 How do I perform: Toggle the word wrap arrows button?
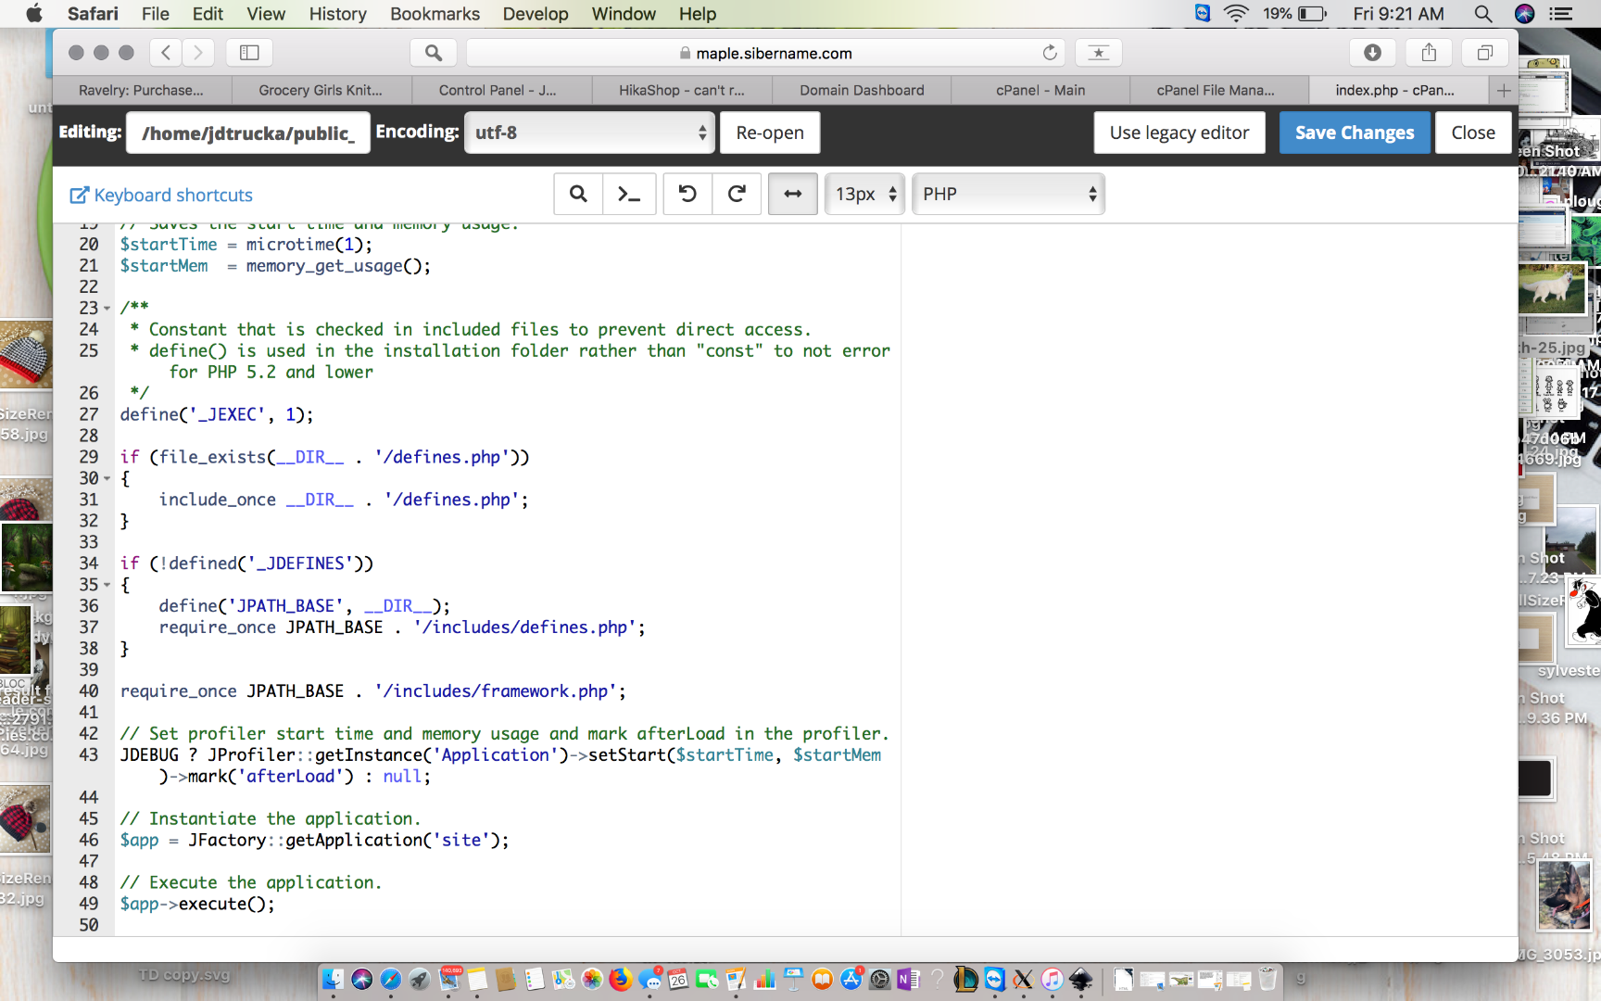click(793, 194)
